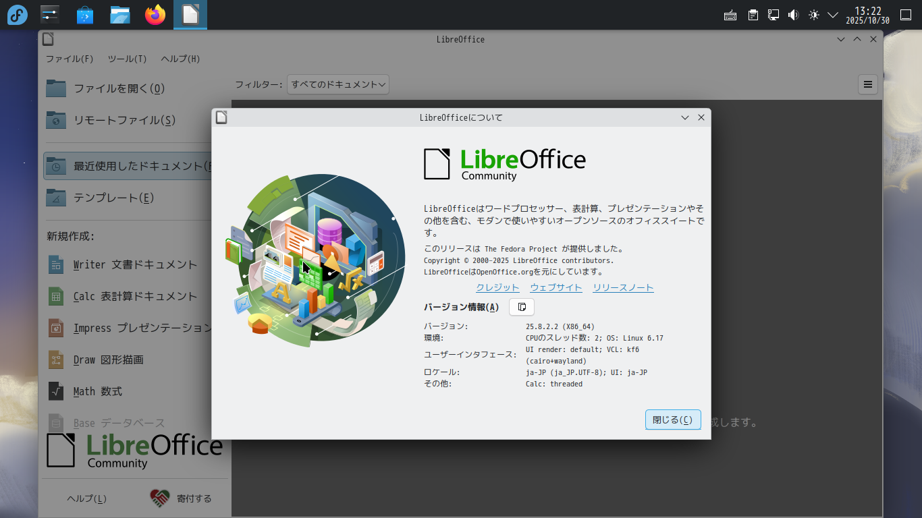Copy version information with the clipboard icon
The width and height of the screenshot is (922, 518).
tap(522, 307)
